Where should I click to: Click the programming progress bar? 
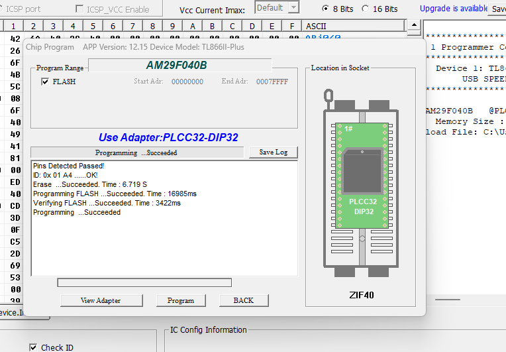tap(144, 283)
